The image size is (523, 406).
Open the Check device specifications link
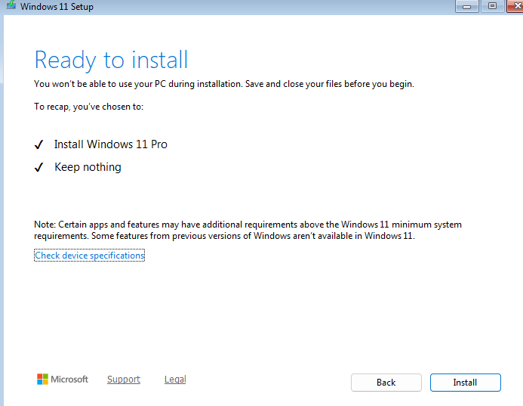pos(89,256)
